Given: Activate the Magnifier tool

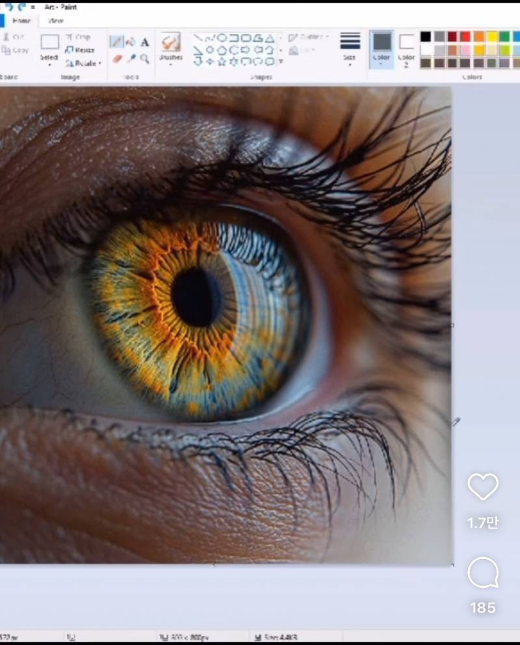Looking at the screenshot, I should [145, 59].
